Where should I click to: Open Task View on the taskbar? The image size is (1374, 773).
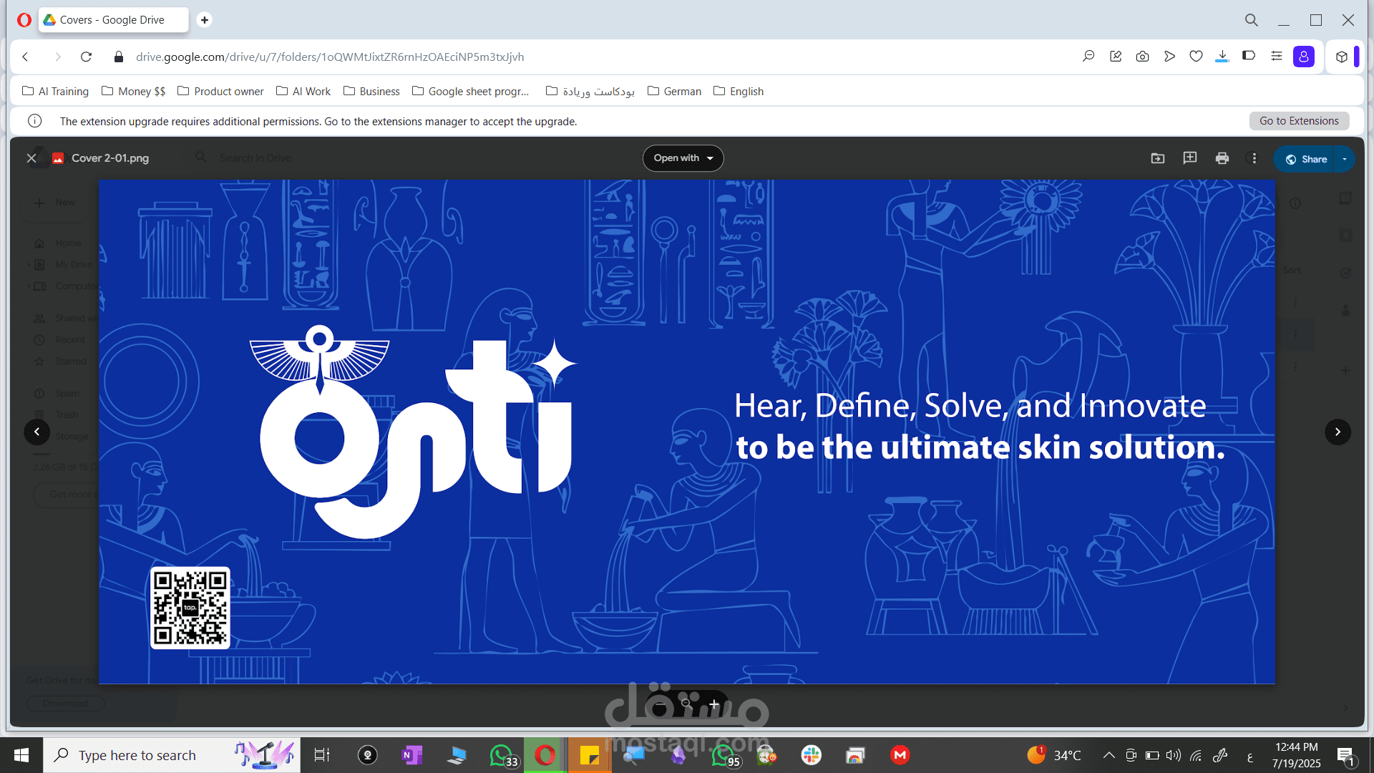322,755
